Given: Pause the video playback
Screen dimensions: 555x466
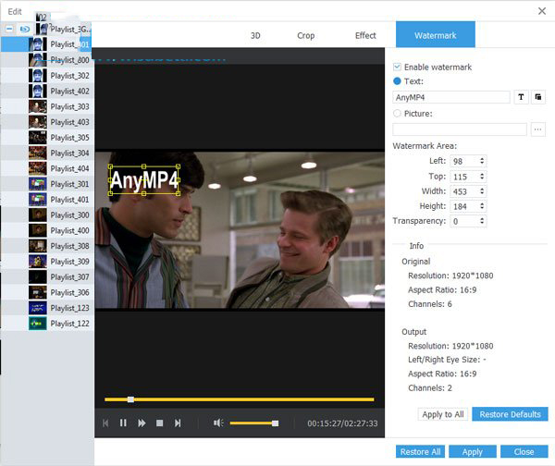Looking at the screenshot, I should tap(123, 423).
